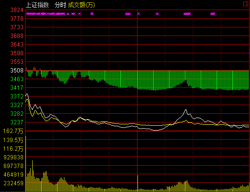Click the 3237 green price axis label
The height and width of the screenshot is (192, 250).
pyautogui.click(x=17, y=122)
